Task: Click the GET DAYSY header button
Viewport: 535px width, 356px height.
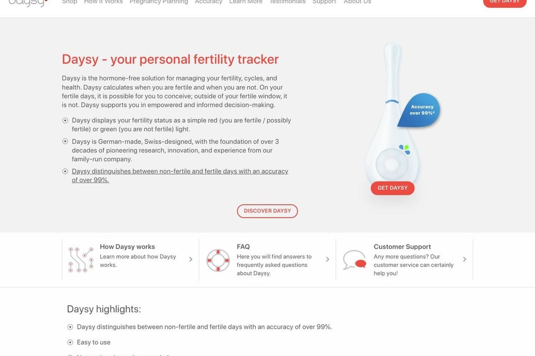Action: click(505, 2)
